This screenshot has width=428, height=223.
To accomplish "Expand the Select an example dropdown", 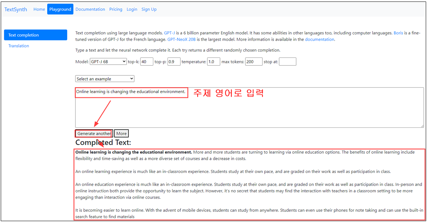I will coord(105,78).
